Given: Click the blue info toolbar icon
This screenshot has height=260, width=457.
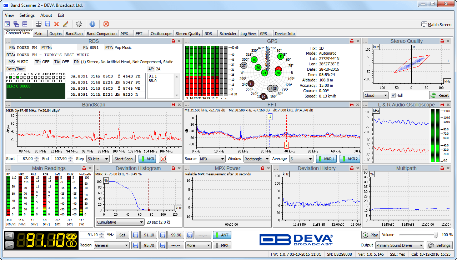Looking at the screenshot, I should (x=92, y=24).
